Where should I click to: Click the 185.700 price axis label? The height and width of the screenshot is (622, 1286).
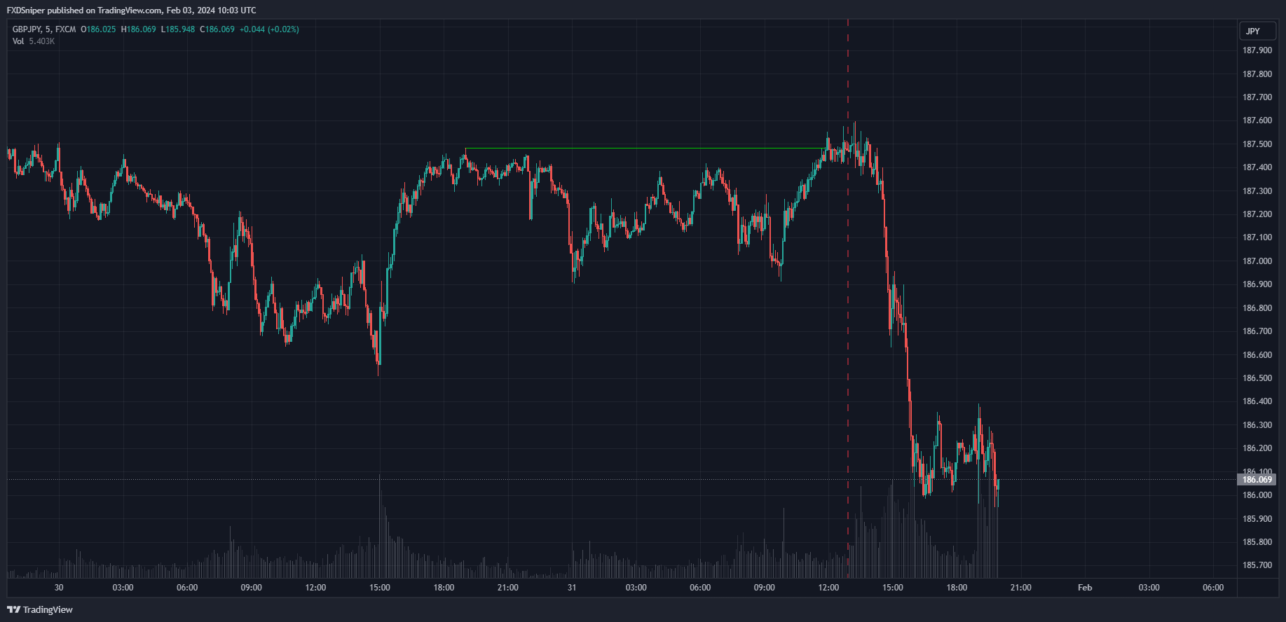[1257, 565]
